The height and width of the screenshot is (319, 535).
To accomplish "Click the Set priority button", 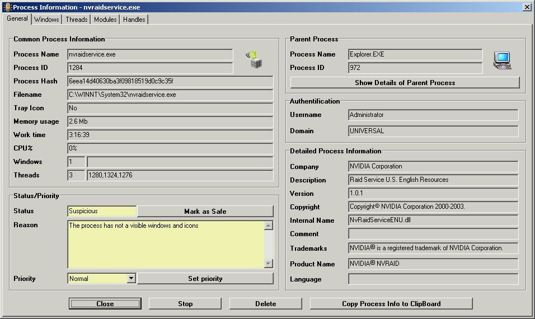I will [x=205, y=278].
